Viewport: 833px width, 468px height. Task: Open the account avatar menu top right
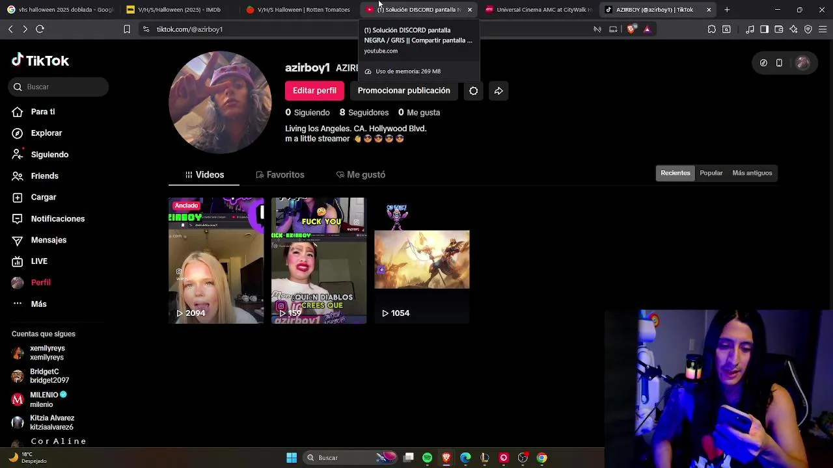(x=803, y=63)
